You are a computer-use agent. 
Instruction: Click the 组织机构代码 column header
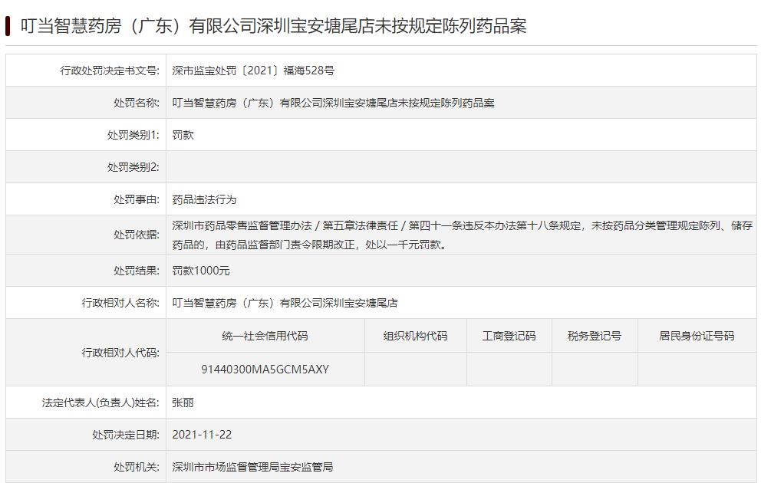(416, 336)
